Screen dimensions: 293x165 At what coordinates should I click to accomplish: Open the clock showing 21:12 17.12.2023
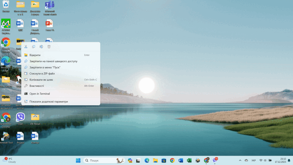(280, 160)
